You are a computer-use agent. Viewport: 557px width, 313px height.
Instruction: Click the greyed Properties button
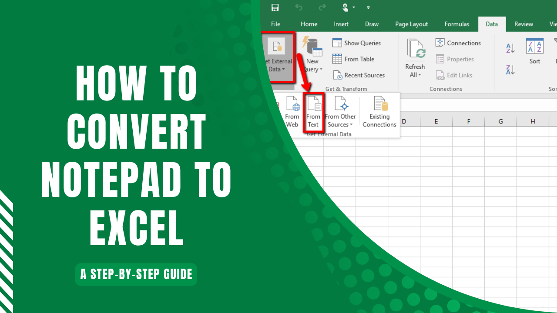455,59
